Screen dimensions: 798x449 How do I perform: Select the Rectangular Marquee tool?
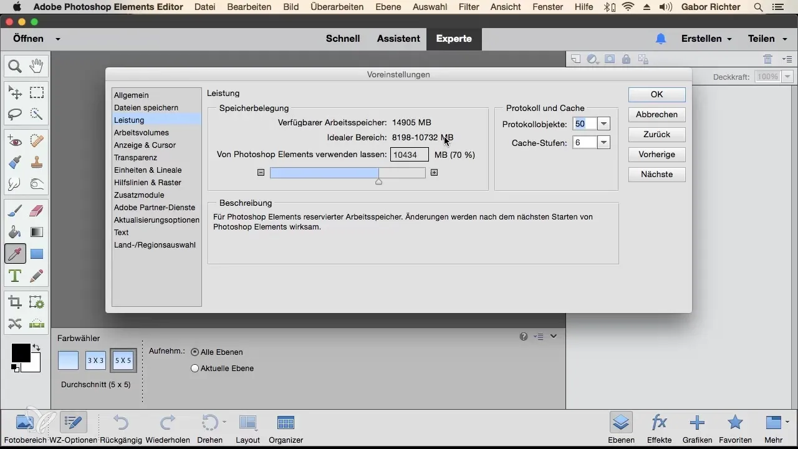pyautogui.click(x=37, y=93)
